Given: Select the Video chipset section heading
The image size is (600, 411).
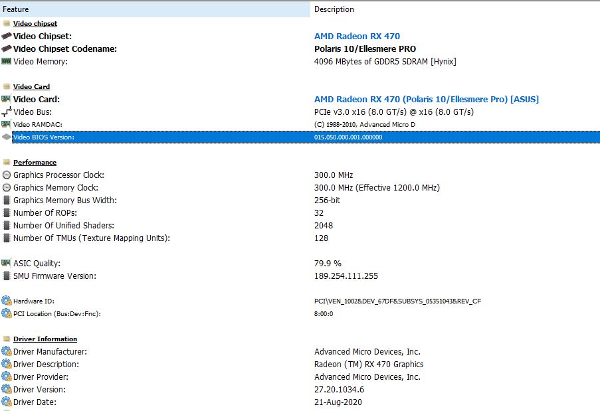Looking at the screenshot, I should point(35,24).
